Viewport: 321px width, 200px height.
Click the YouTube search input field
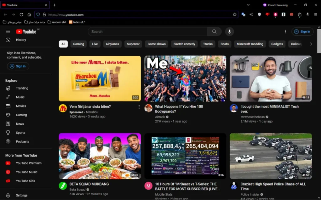pyautogui.click(x=147, y=32)
